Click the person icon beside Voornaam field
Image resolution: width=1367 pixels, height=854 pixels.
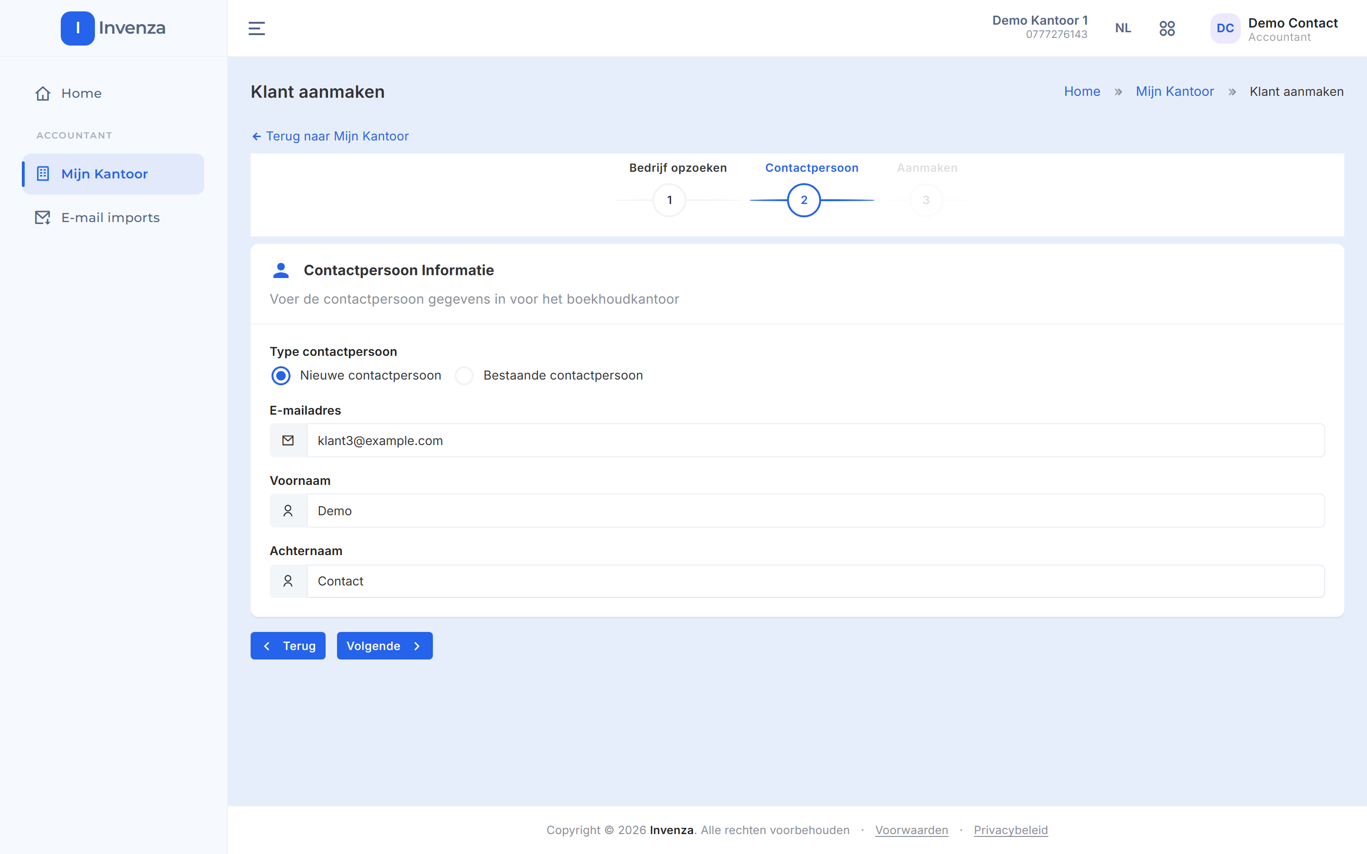(x=288, y=511)
